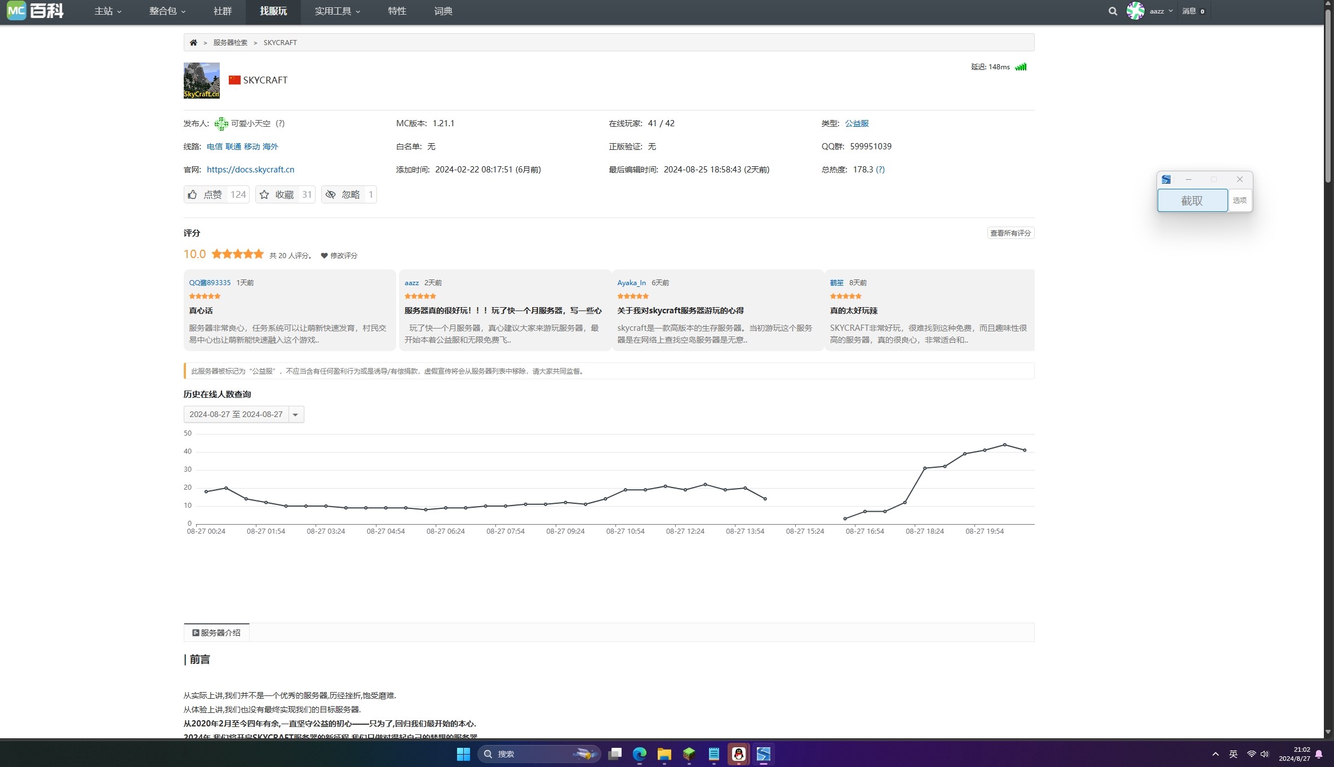1334x767 pixels.
Task: Open the history date range dropdown arrow
Action: tap(295, 415)
